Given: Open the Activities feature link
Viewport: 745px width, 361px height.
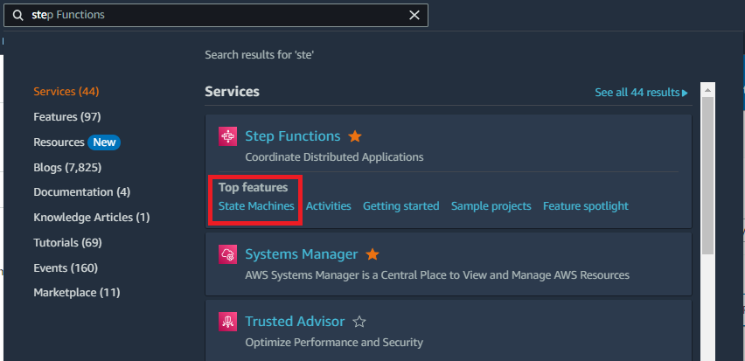Looking at the screenshot, I should tap(328, 206).
